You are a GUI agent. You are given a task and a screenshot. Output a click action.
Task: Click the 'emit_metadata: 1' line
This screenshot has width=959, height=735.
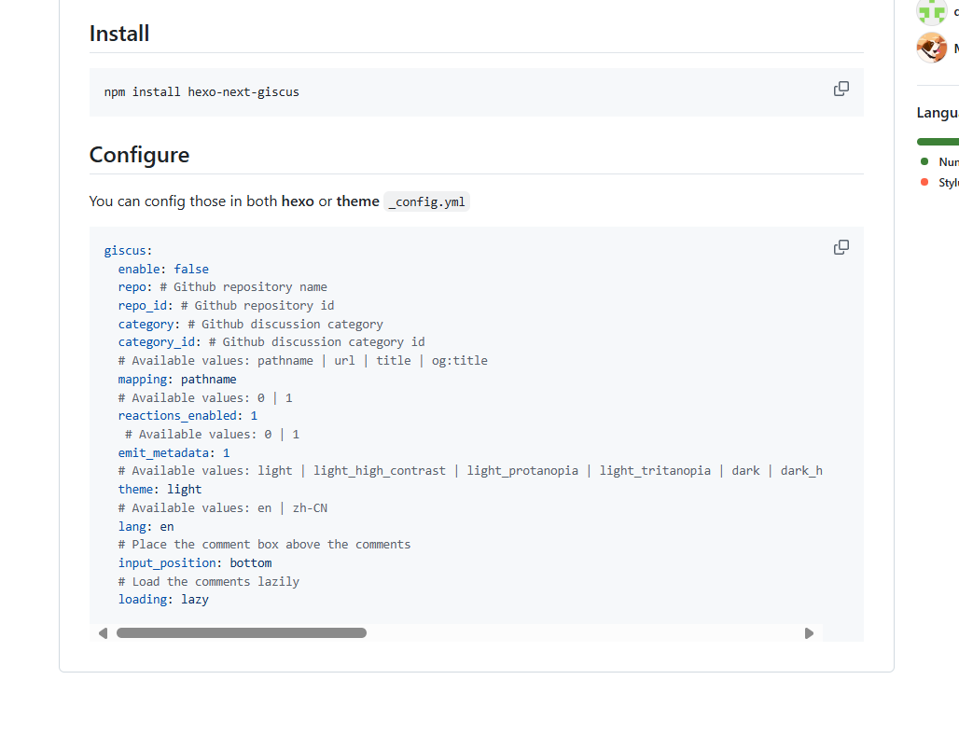[174, 453]
